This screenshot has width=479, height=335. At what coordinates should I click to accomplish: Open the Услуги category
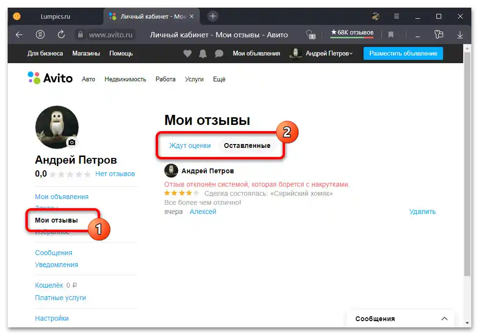pos(194,79)
